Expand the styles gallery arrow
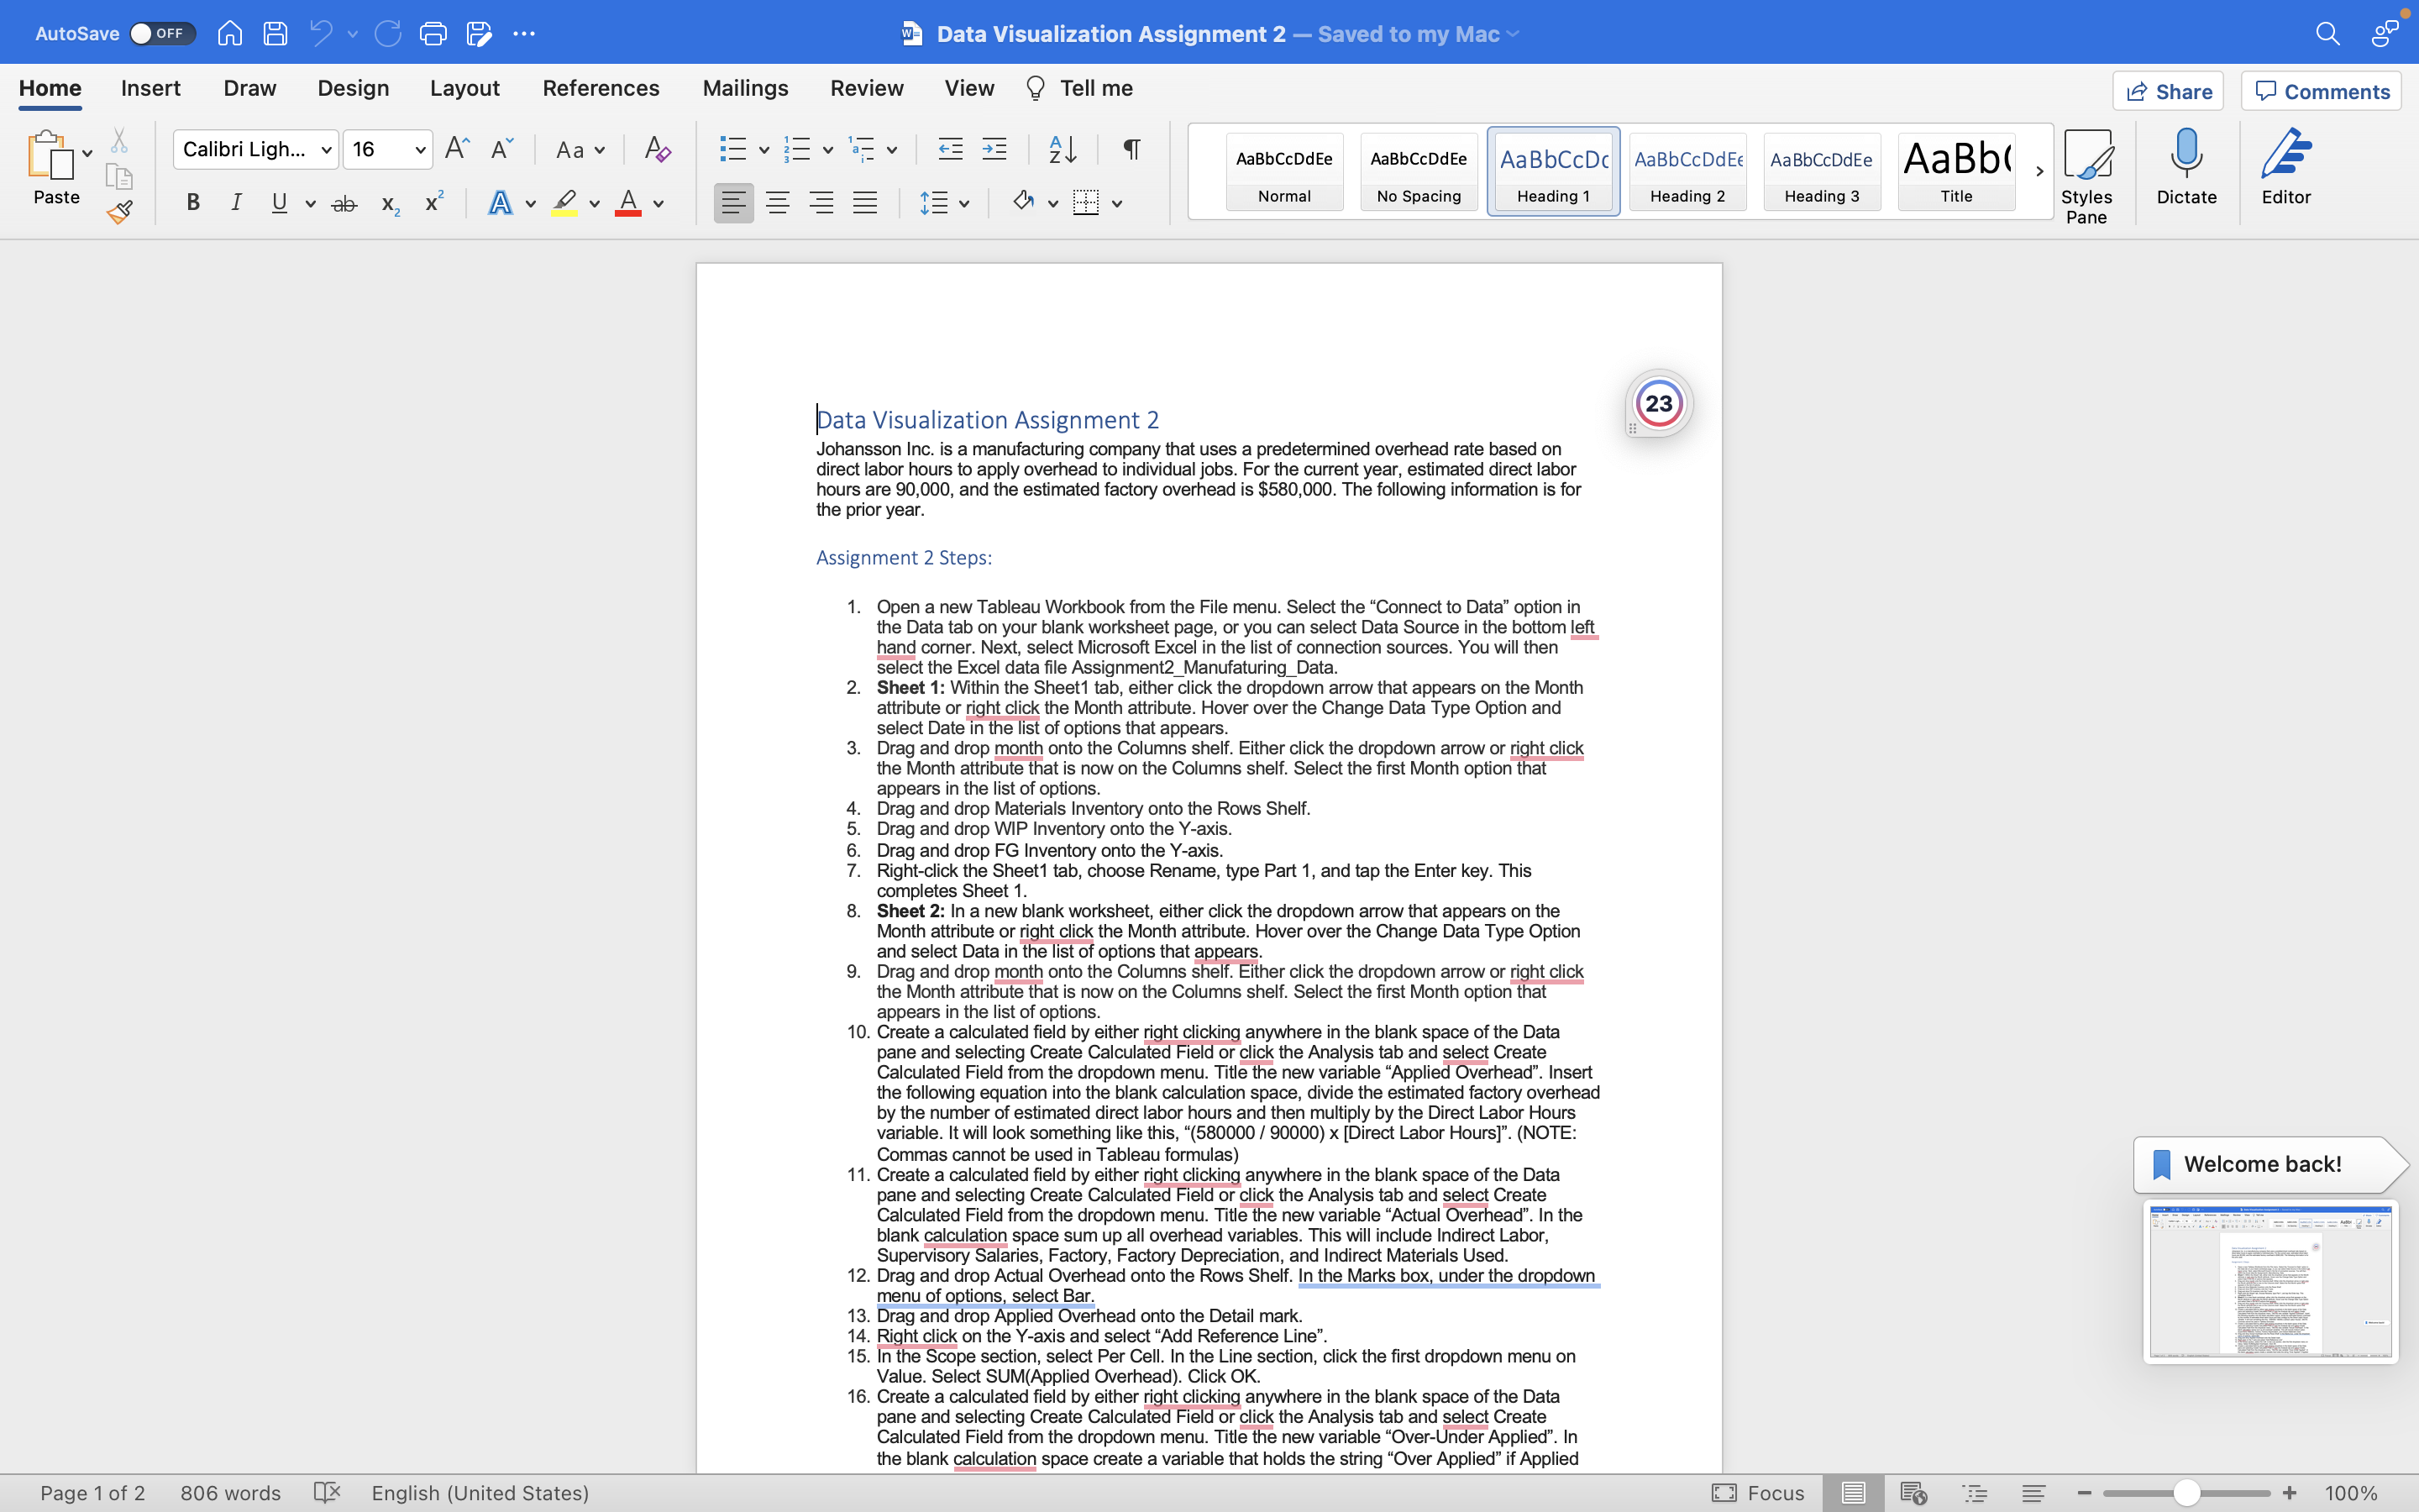The image size is (2419, 1512). 2039,171
